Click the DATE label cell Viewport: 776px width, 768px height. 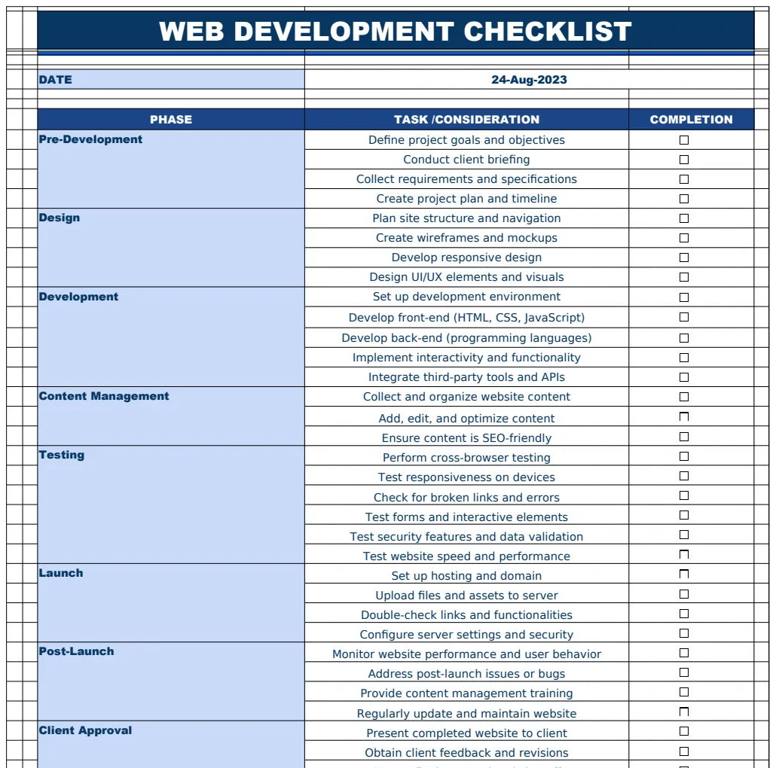point(171,80)
